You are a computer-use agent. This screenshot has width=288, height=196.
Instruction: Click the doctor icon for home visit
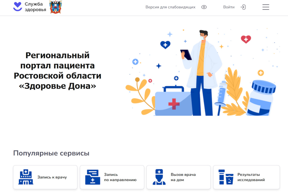tap(159, 177)
